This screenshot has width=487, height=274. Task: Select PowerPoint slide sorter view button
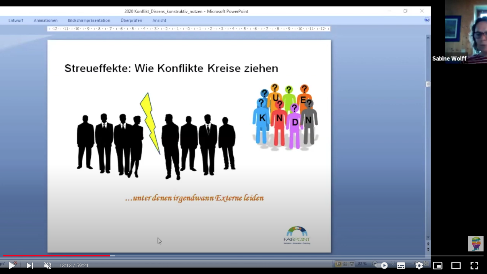pyautogui.click(x=345, y=264)
